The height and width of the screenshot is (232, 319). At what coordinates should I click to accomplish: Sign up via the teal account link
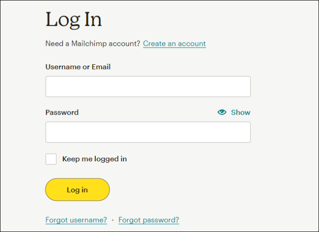pyautogui.click(x=174, y=43)
